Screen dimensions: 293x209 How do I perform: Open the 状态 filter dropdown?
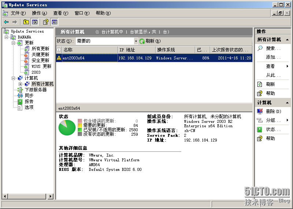tap(136, 41)
